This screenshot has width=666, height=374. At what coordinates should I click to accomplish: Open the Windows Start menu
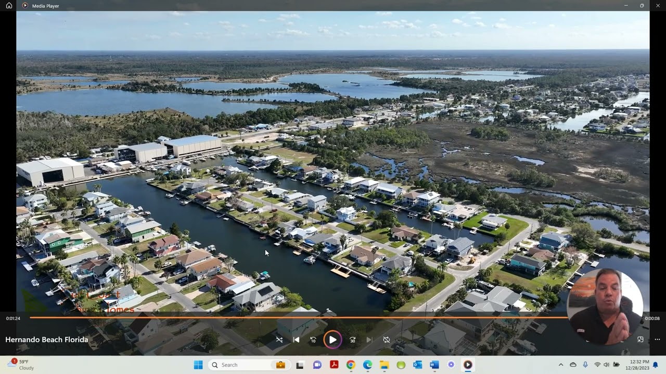(198, 365)
